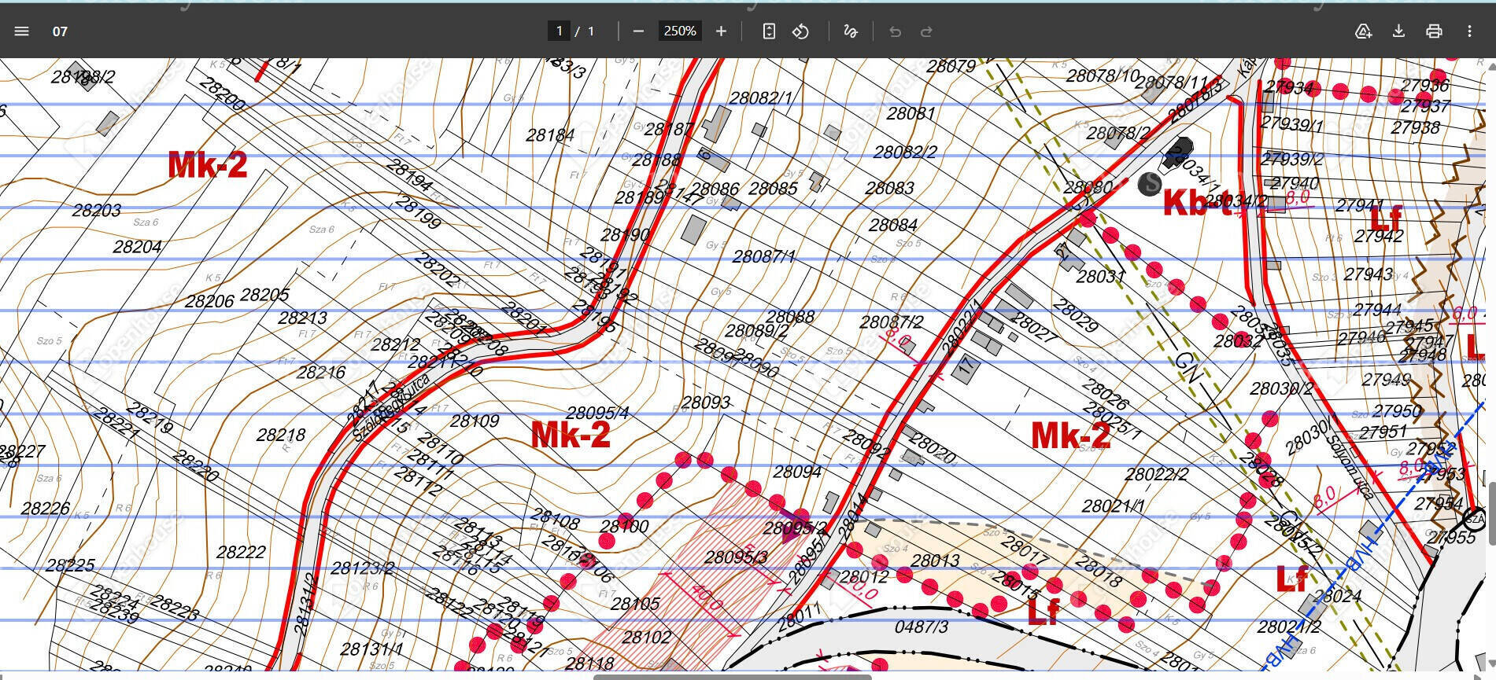Click the fit to page button
The height and width of the screenshot is (680, 1496).
click(x=769, y=31)
